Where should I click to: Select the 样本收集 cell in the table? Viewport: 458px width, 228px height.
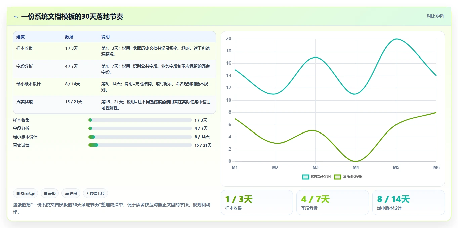[25, 48]
